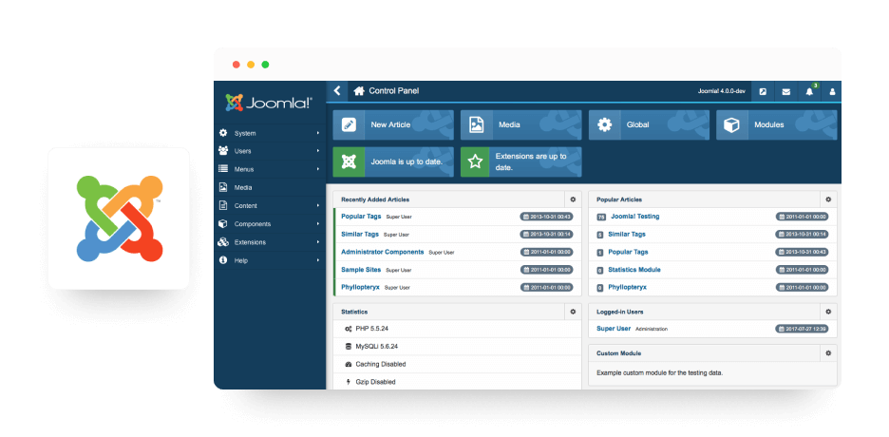
Task: Open 'Popular Tags' in Recently Added Articles
Action: pyautogui.click(x=361, y=217)
